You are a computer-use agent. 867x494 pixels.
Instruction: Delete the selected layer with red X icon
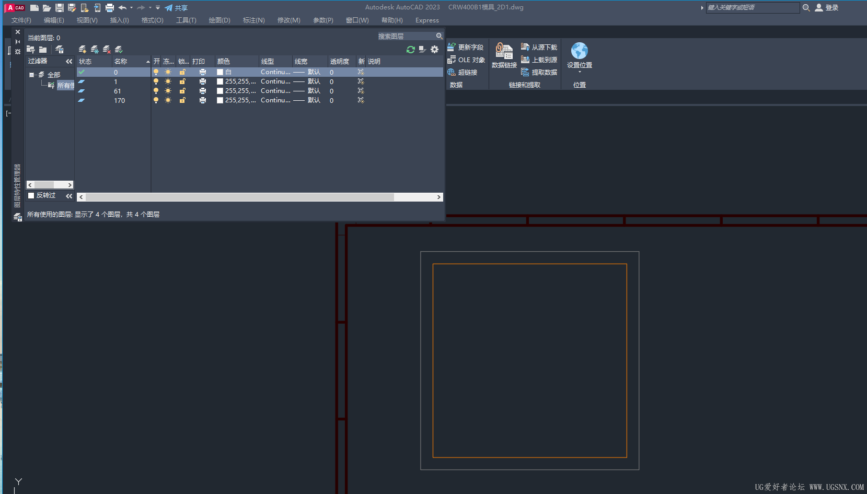point(107,50)
